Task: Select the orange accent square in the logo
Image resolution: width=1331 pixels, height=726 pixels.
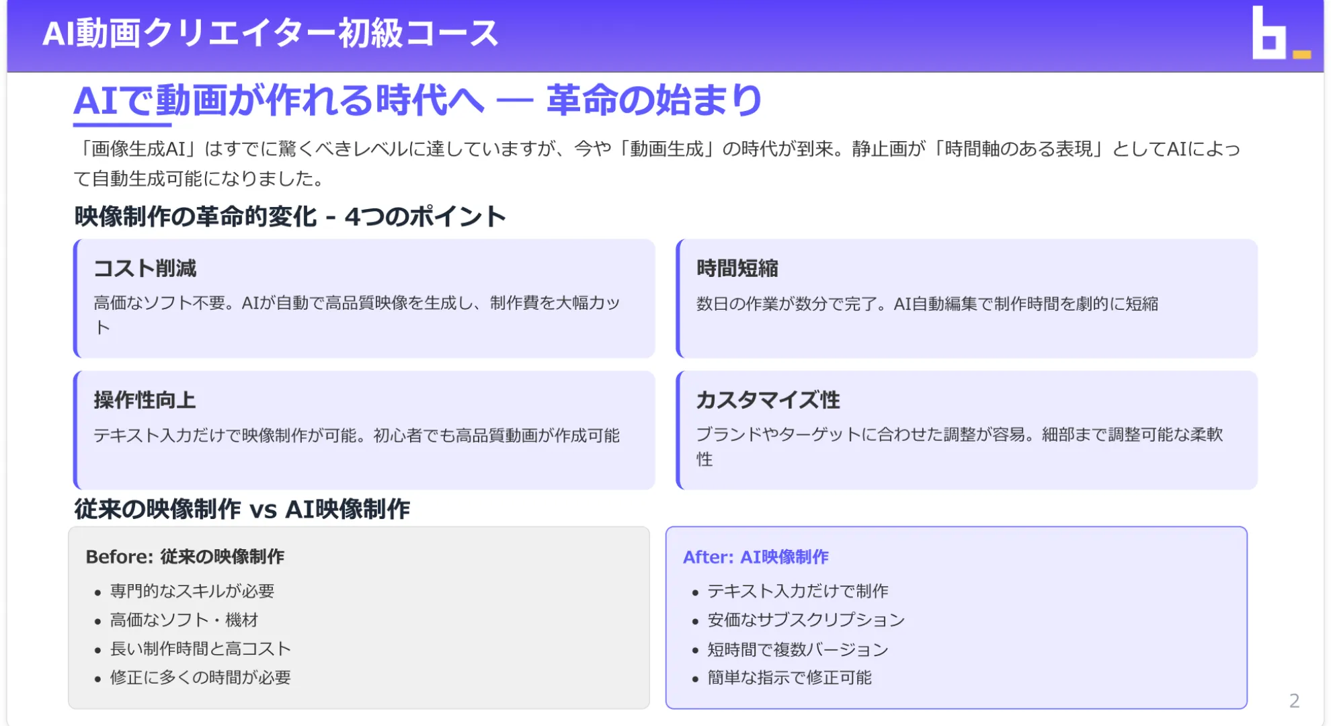Action: point(1303,54)
